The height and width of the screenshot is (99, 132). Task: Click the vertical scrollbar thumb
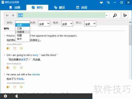130,35
